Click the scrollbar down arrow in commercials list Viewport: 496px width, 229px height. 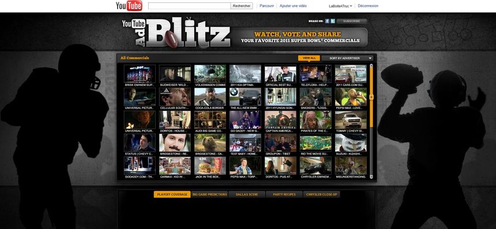[x=371, y=177]
